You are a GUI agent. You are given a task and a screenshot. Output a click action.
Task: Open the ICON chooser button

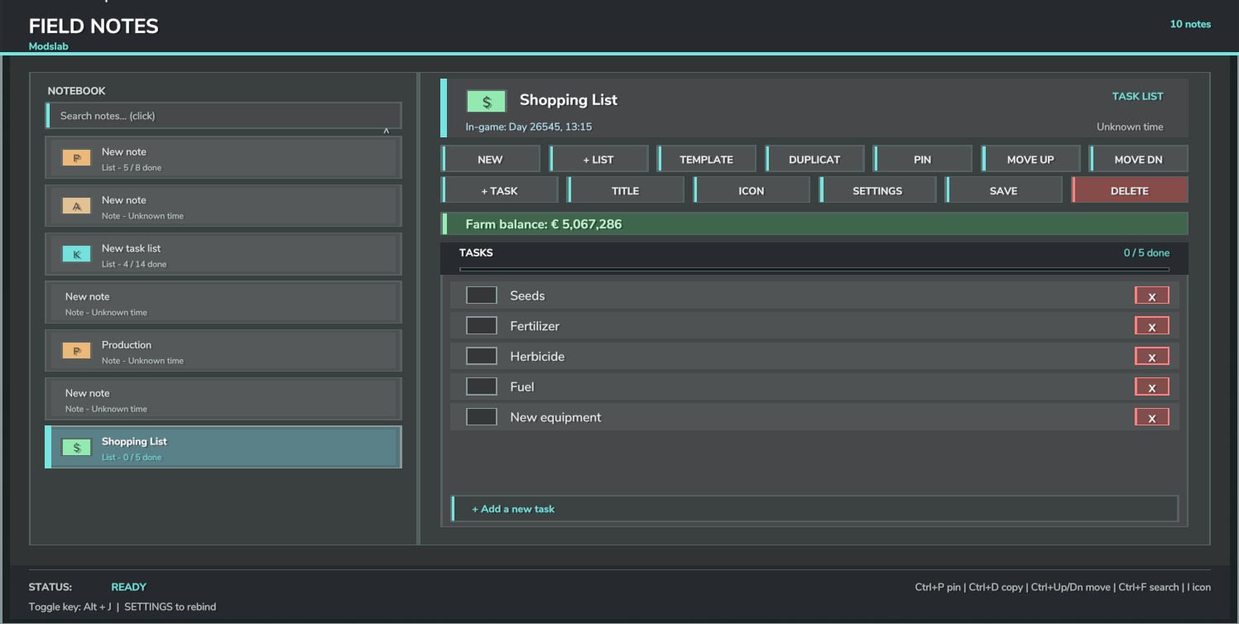(x=752, y=190)
